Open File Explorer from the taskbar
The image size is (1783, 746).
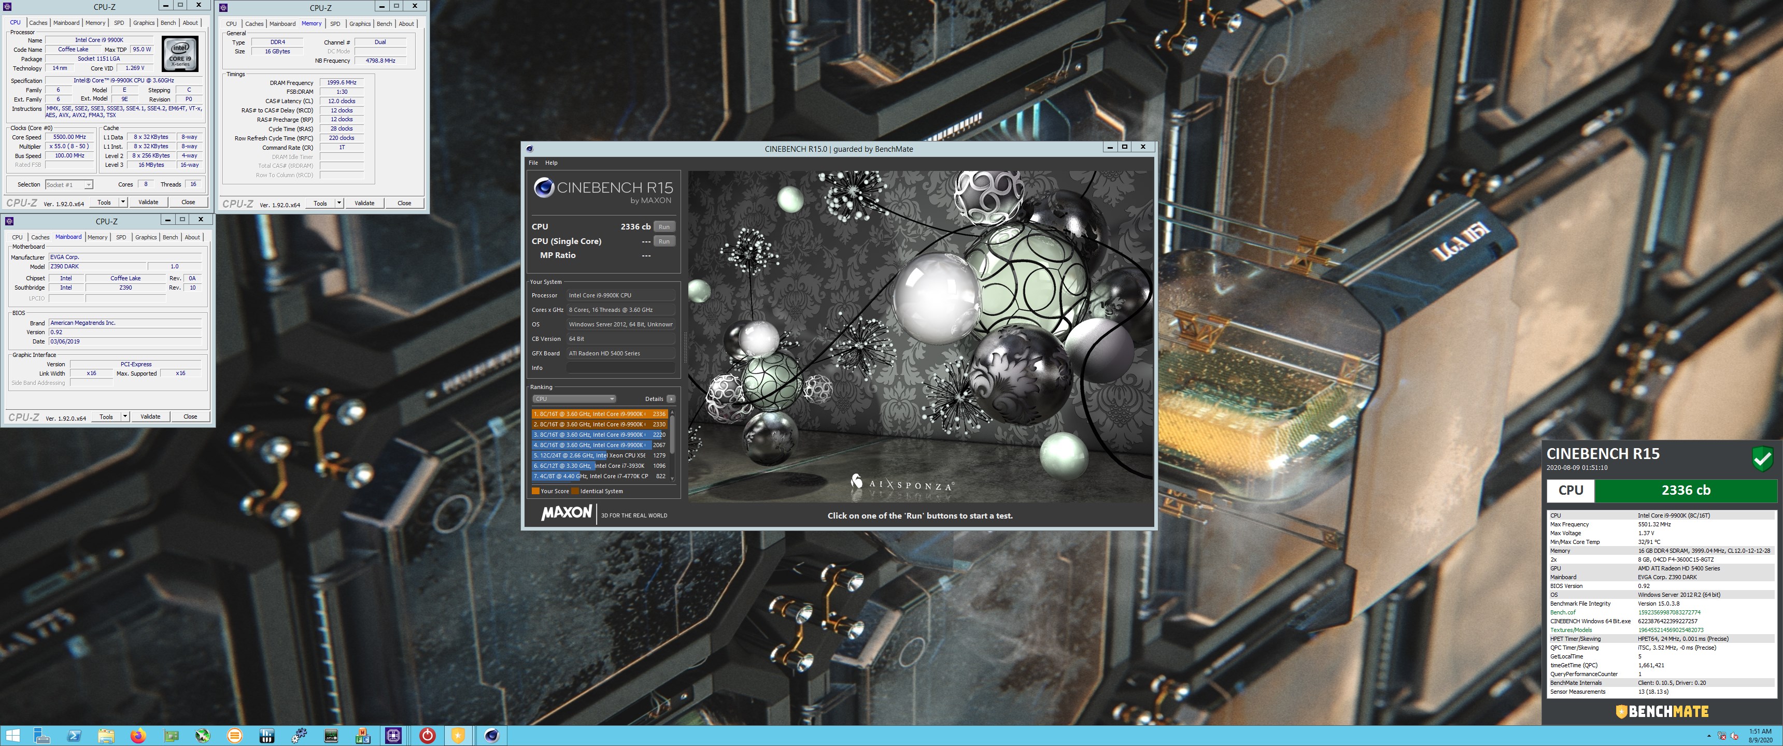[x=106, y=736]
